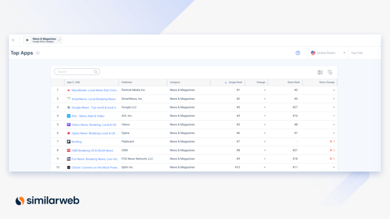Click the Briefing app icon
The image size is (390, 219).
(x=69, y=142)
